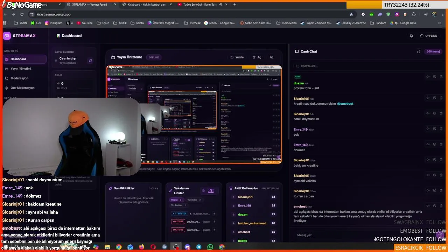448x252 pixels.
Task: Open the memevideo bookmarks folder
Action: [286, 23]
